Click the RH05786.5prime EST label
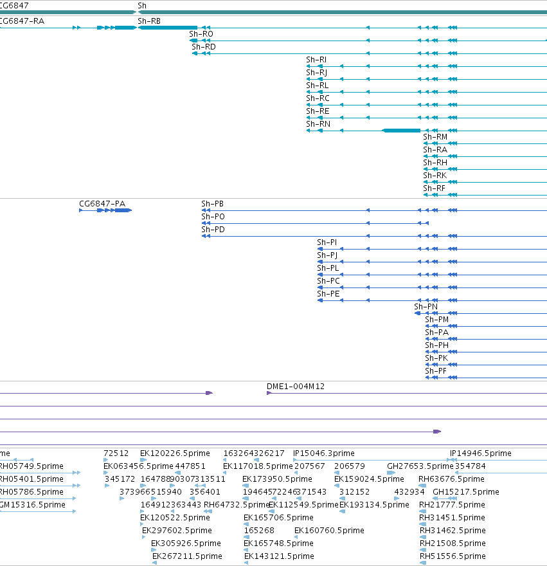This screenshot has height=566, width=547. (x=31, y=492)
